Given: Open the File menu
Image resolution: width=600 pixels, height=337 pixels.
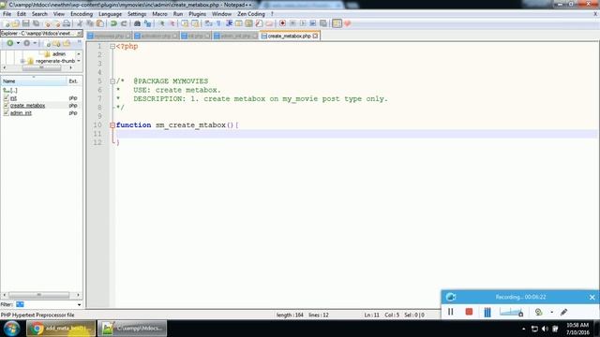Looking at the screenshot, I should click(x=7, y=14).
